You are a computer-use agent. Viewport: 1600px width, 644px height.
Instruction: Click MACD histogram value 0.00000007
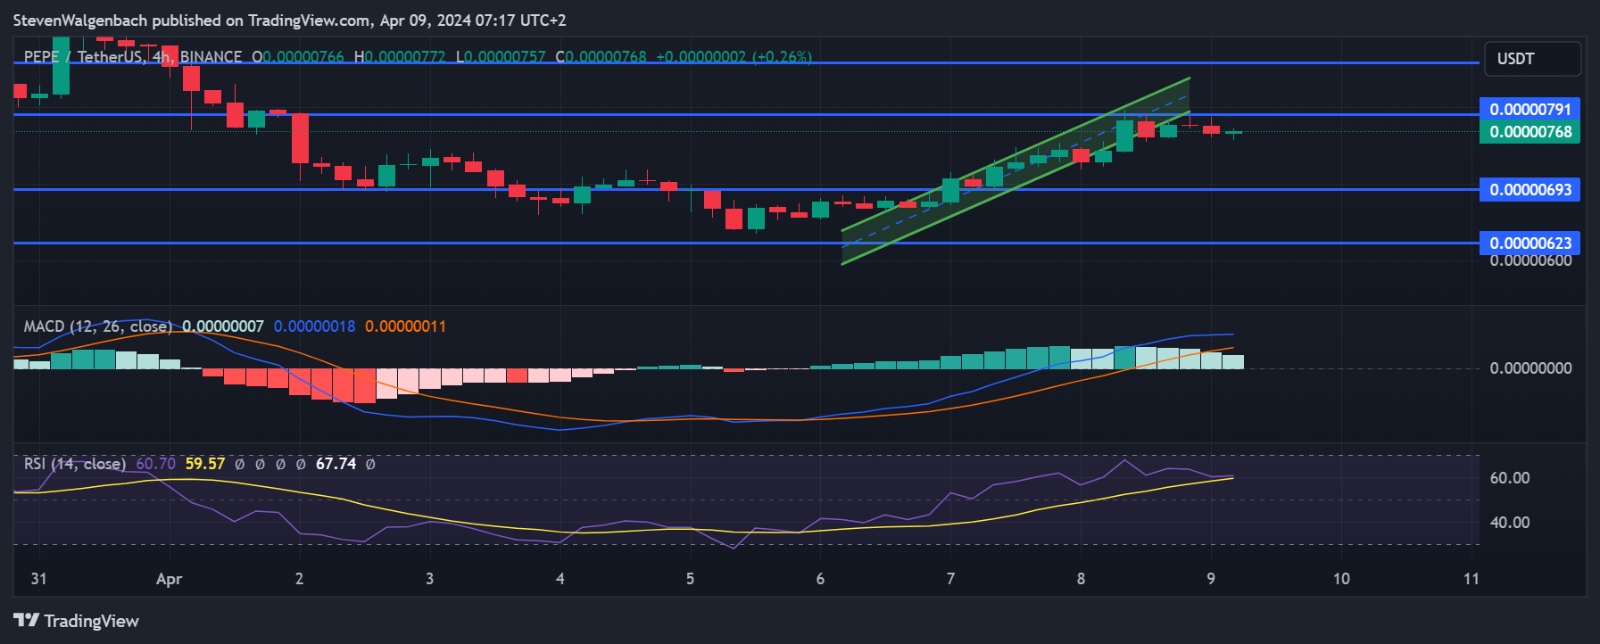tap(223, 326)
